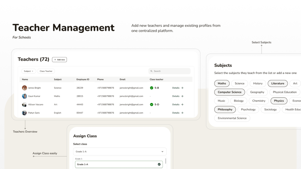This screenshot has height=169, width=301.
Task: Click green check icon beside 5-B
Action: click(x=152, y=88)
